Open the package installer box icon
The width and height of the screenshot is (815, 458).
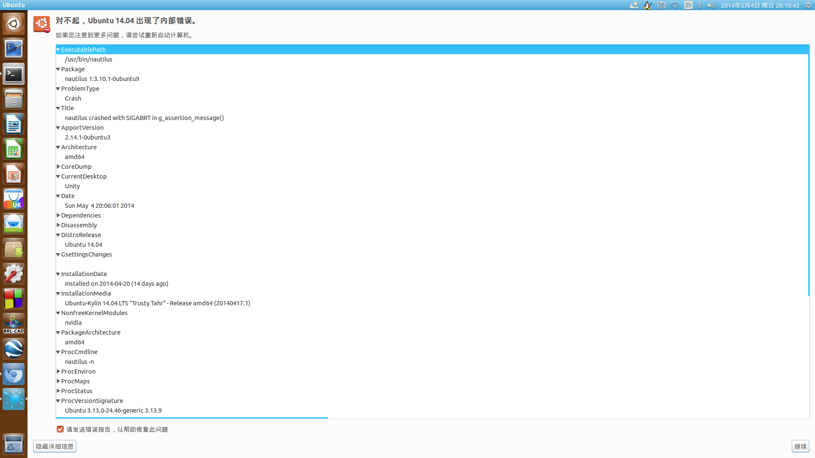(14, 249)
